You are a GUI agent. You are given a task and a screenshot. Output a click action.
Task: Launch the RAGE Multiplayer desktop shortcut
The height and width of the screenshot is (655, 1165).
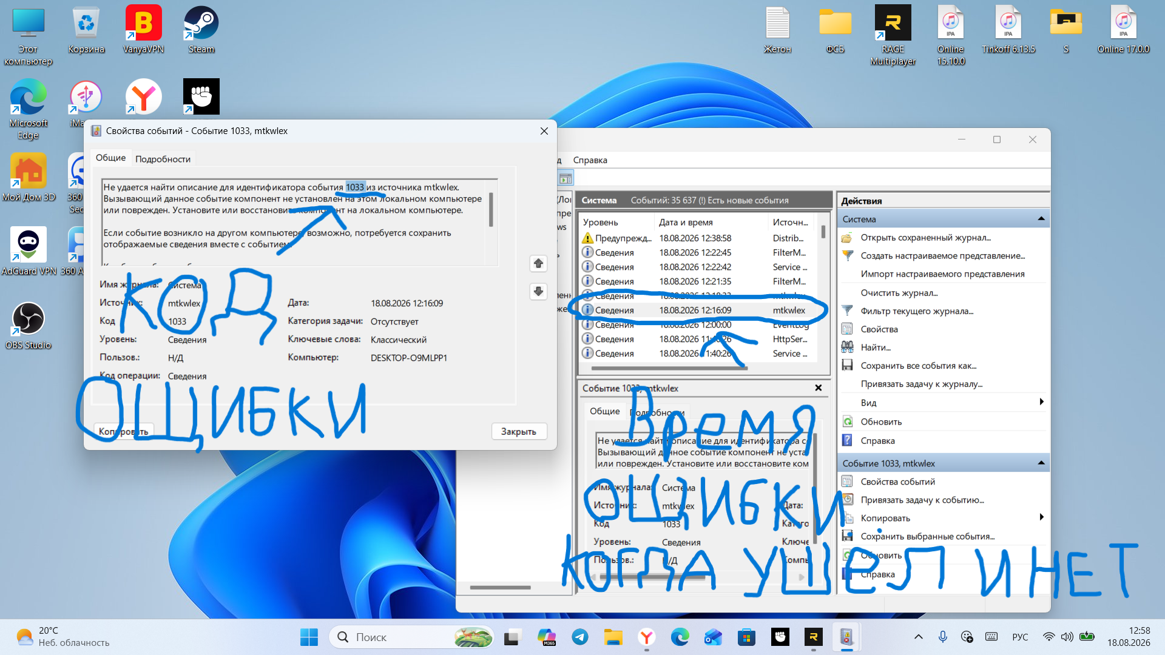tap(893, 36)
